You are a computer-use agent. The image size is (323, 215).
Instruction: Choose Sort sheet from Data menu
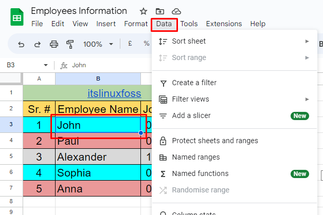pos(235,42)
